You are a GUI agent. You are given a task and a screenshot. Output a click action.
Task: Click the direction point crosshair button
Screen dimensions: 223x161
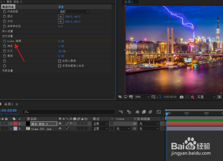point(61,21)
